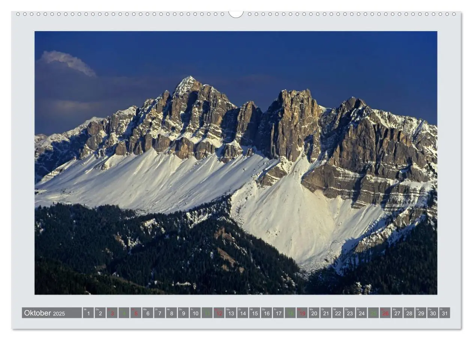
Task: Select red Sunday day 5
Action: [x=136, y=313]
